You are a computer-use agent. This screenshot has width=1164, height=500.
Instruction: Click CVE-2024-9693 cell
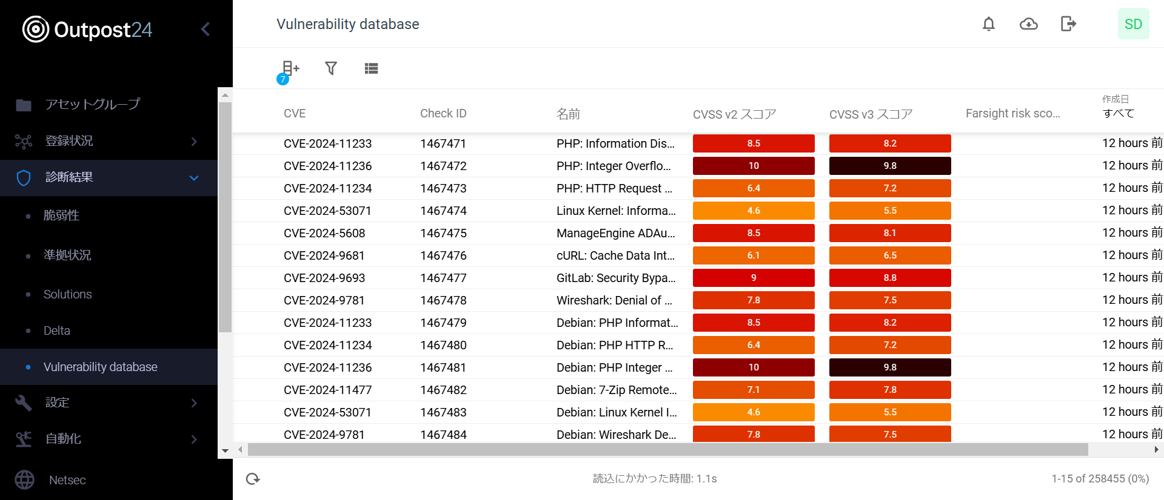(x=324, y=278)
